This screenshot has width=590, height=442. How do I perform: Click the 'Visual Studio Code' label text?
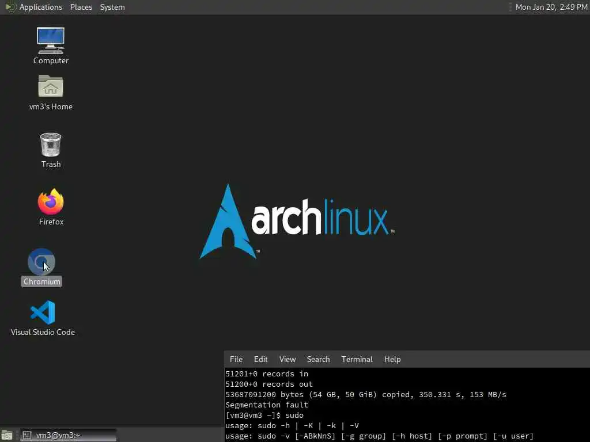43,332
